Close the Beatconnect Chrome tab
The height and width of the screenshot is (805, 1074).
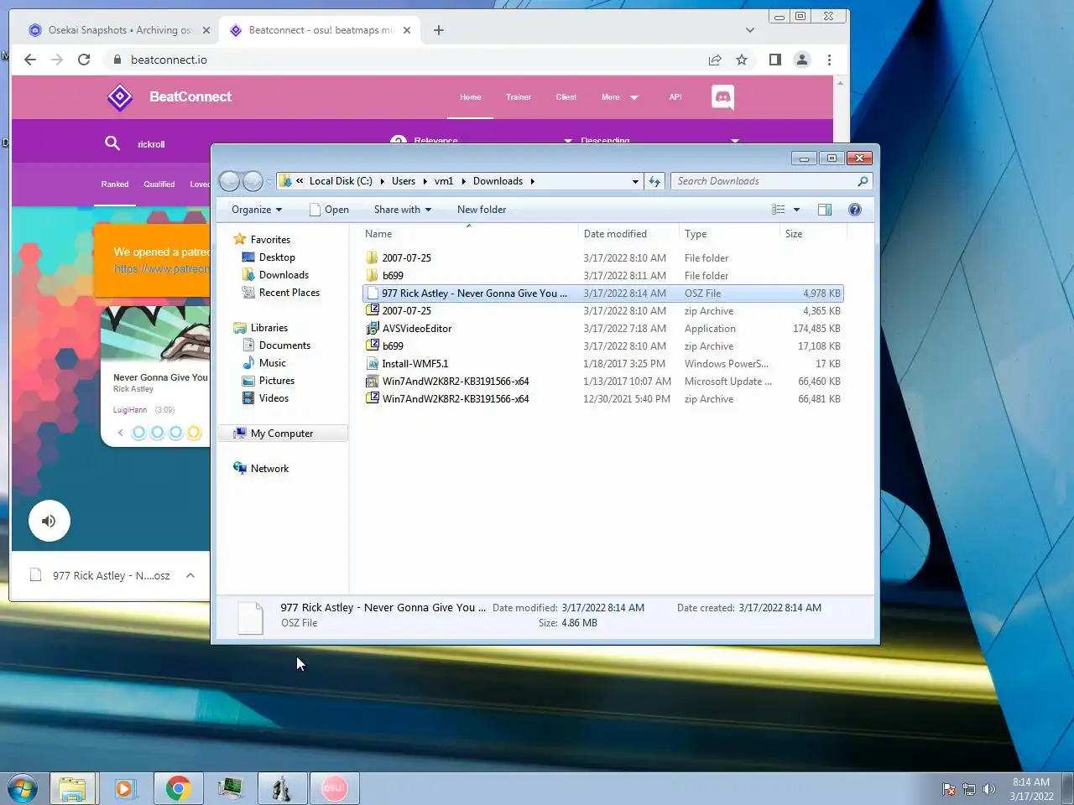point(407,30)
